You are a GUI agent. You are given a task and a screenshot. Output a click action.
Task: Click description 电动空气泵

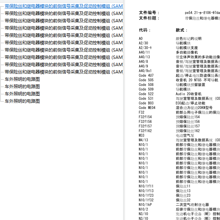coord(185,136)
